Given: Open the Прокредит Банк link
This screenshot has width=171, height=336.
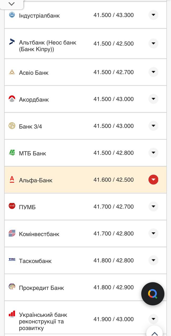Looking at the screenshot, I should pos(41,288).
